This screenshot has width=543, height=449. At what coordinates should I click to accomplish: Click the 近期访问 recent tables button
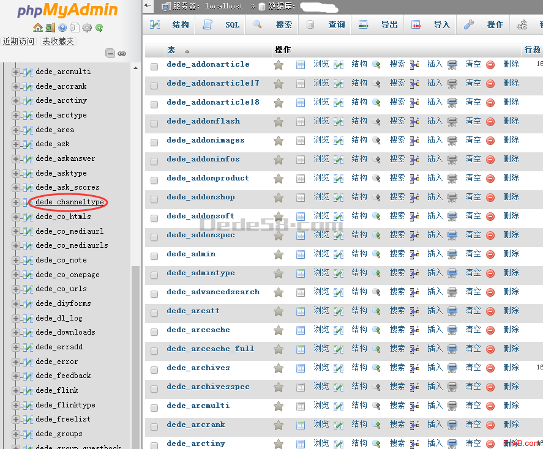click(x=18, y=41)
